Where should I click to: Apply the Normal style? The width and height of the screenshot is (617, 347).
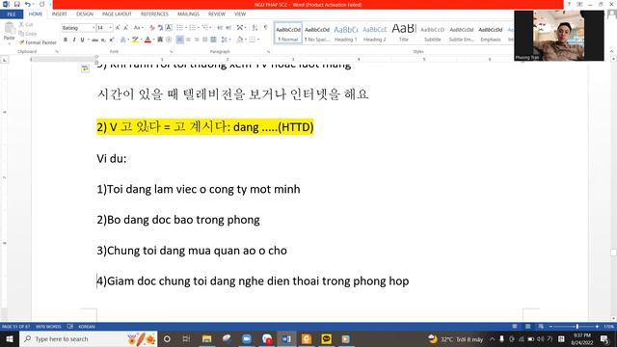288,33
